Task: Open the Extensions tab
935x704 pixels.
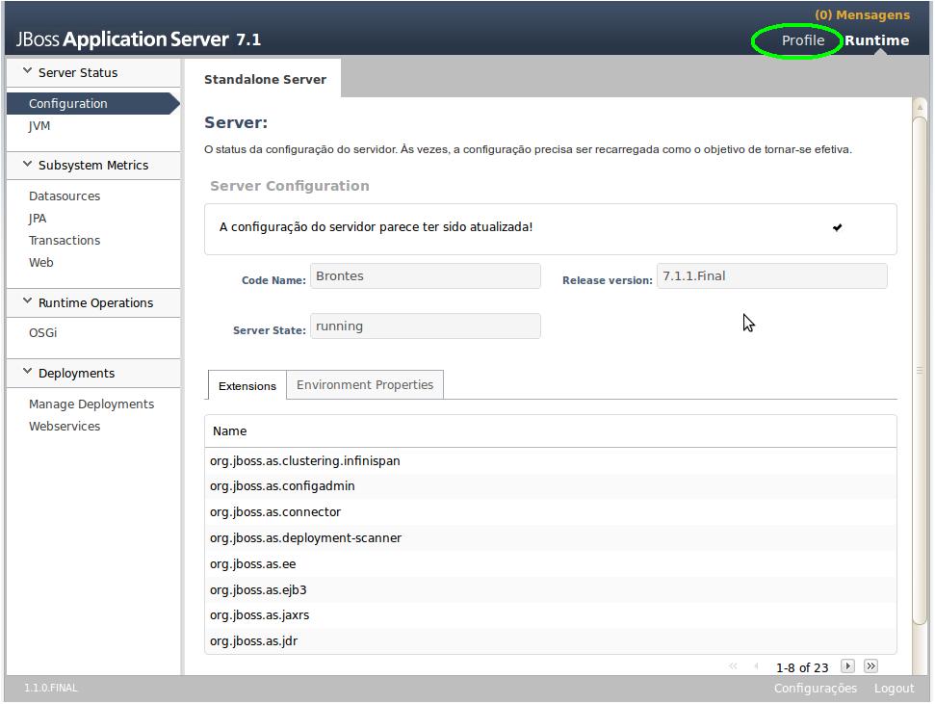Action: [x=247, y=385]
